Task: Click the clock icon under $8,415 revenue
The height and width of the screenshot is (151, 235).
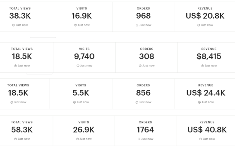Action: (202, 66)
